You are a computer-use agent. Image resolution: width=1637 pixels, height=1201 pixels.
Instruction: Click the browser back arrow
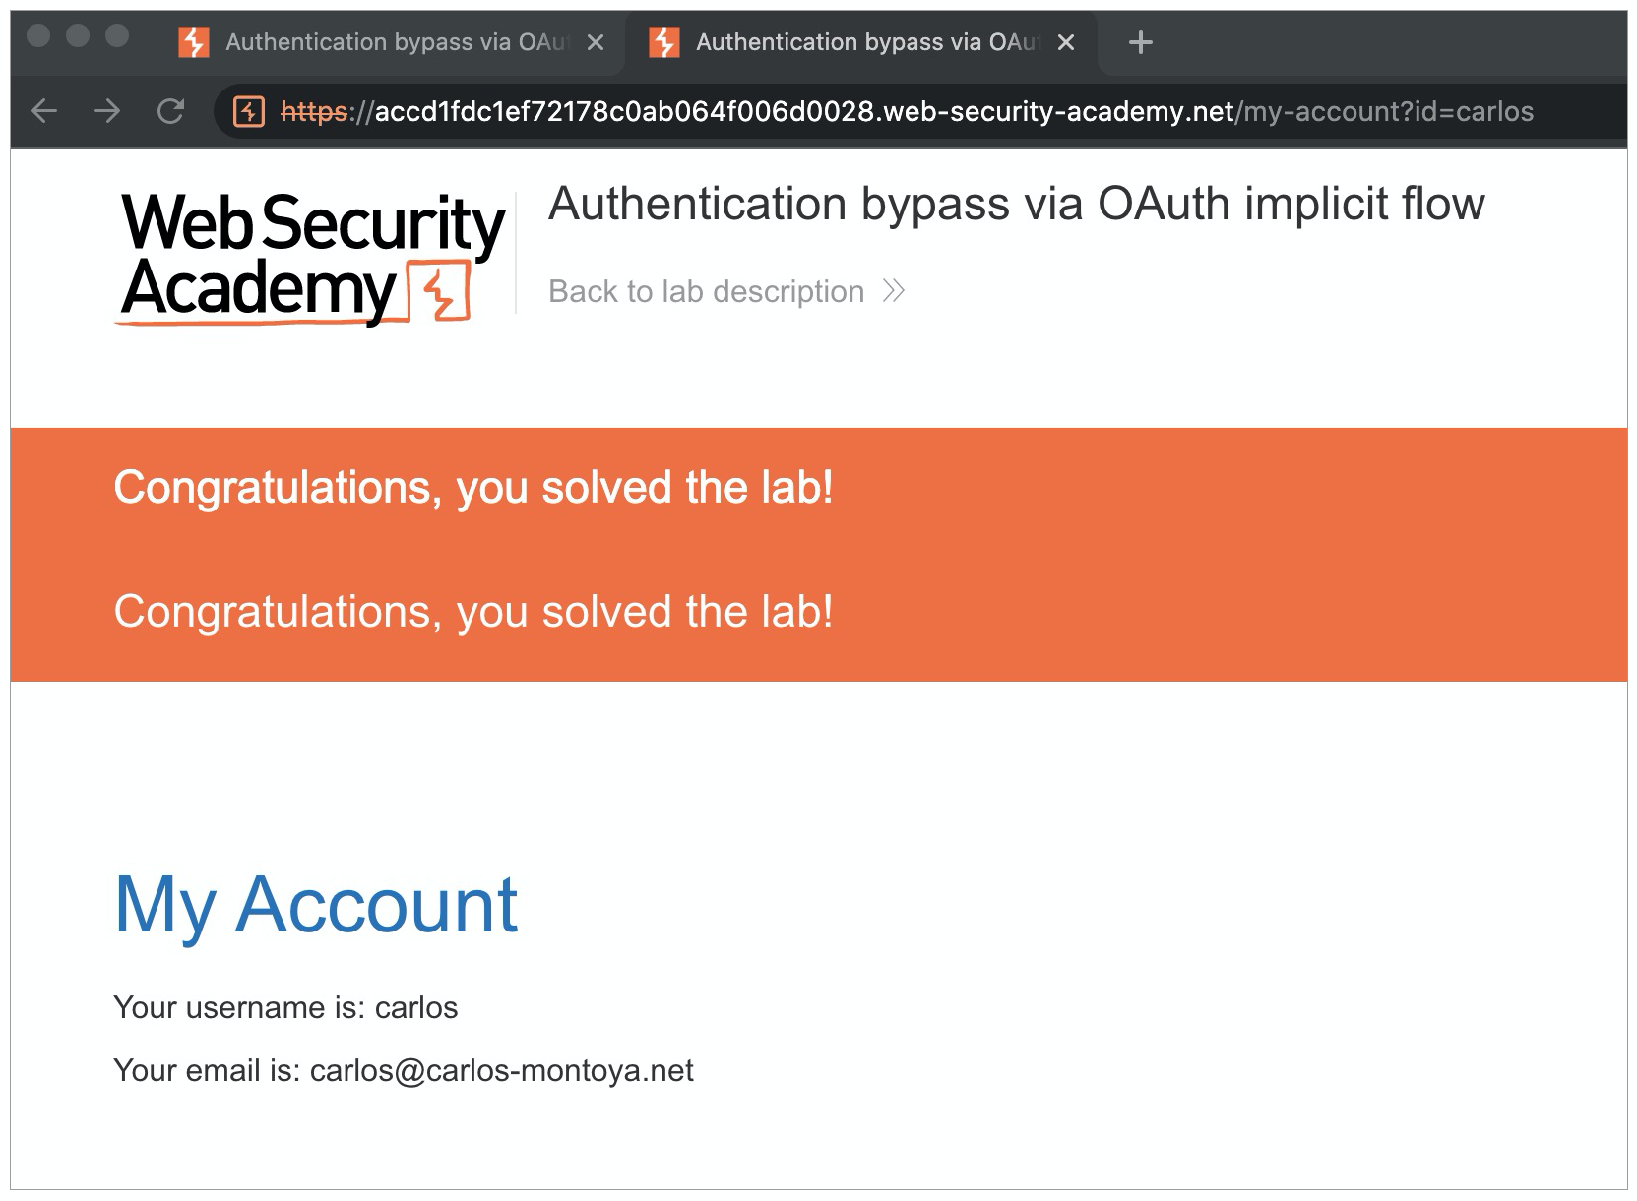(44, 112)
